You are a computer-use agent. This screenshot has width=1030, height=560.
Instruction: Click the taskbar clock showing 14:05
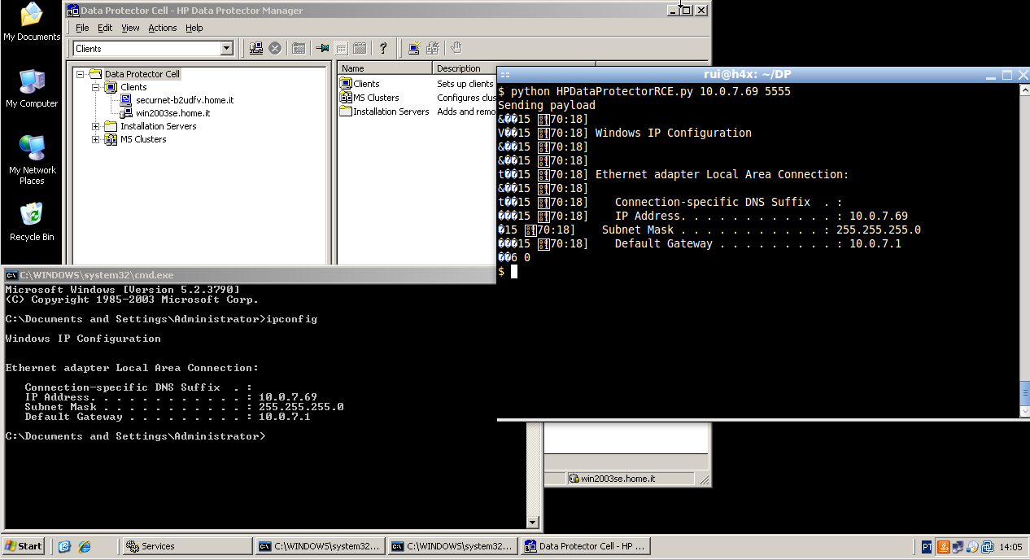click(1010, 546)
